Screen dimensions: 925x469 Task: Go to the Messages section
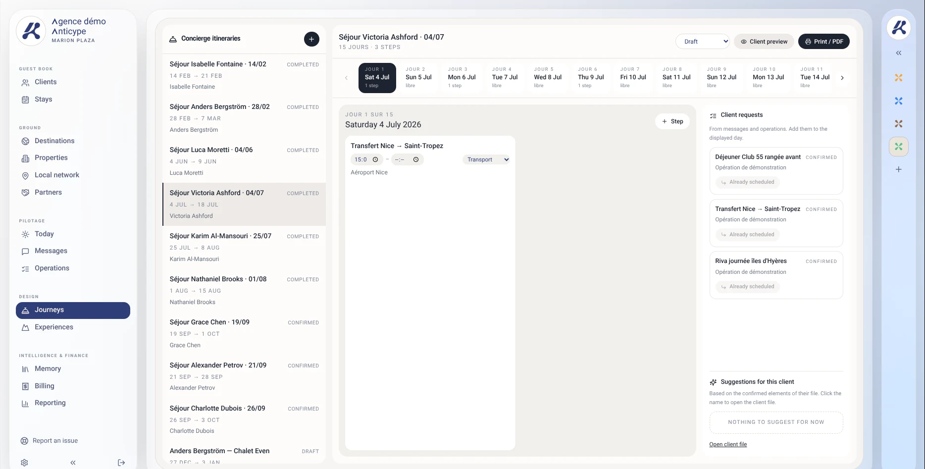[x=73, y=251]
